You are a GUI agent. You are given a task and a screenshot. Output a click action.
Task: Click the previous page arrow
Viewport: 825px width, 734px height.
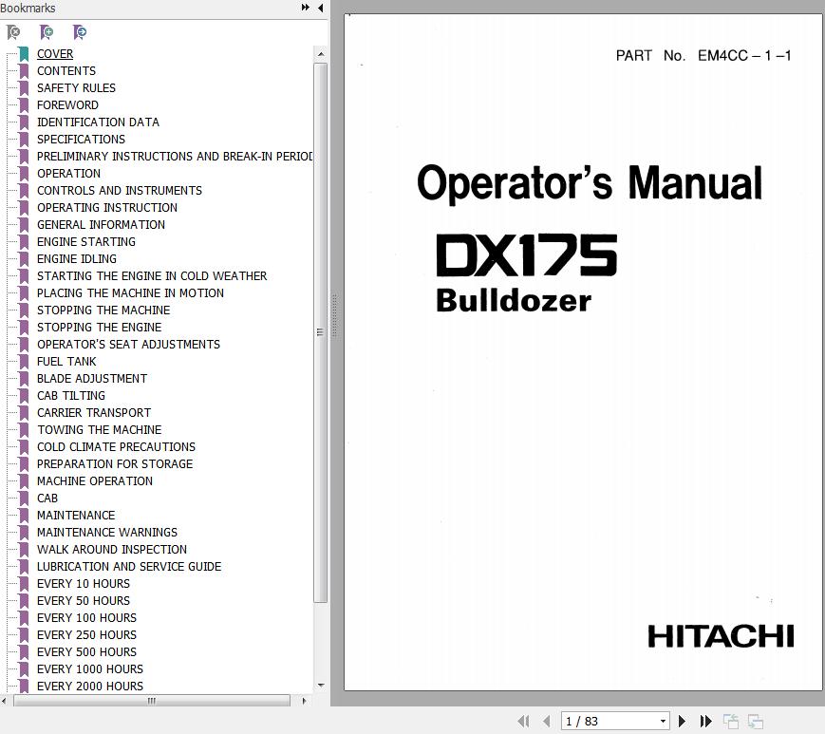pos(546,722)
